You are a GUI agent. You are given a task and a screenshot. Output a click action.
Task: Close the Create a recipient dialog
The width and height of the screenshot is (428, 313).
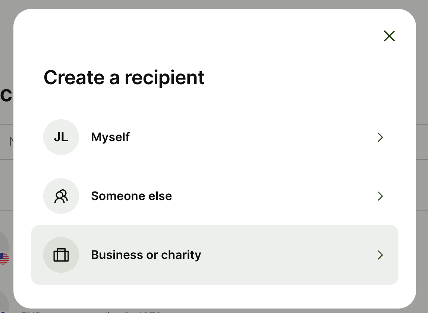point(389,36)
